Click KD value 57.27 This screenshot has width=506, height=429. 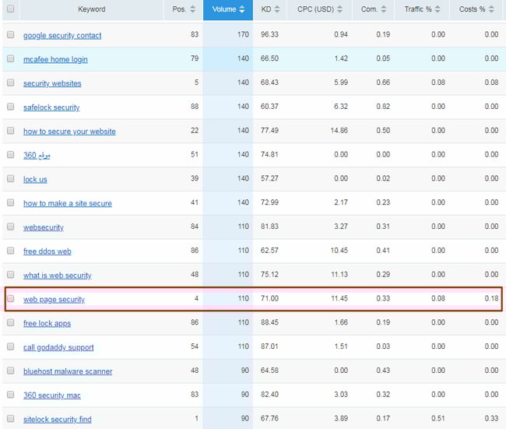coord(269,178)
